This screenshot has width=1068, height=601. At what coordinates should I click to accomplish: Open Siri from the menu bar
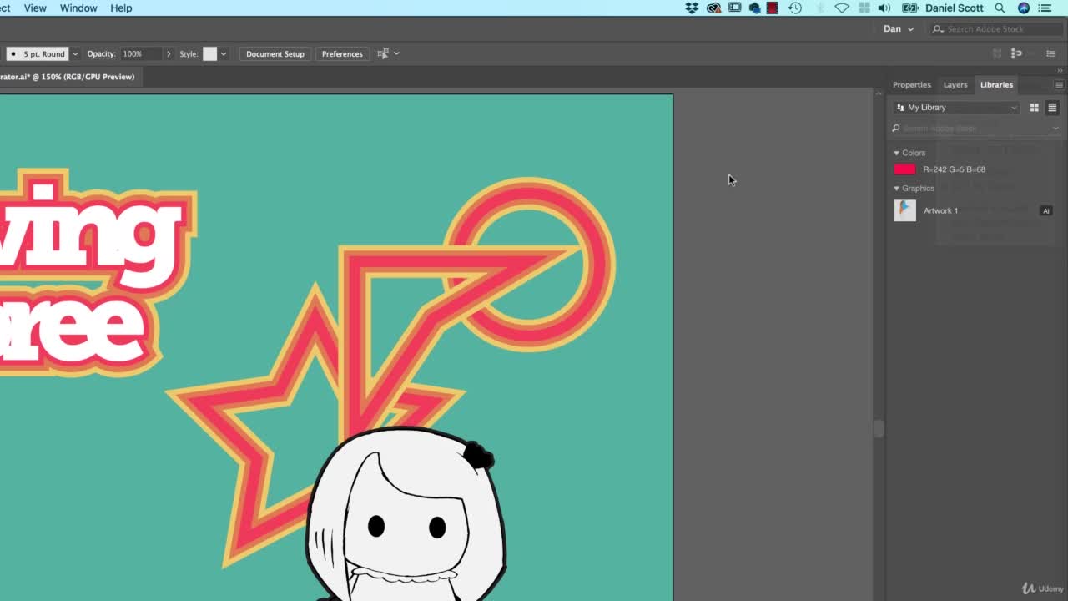[1024, 8]
